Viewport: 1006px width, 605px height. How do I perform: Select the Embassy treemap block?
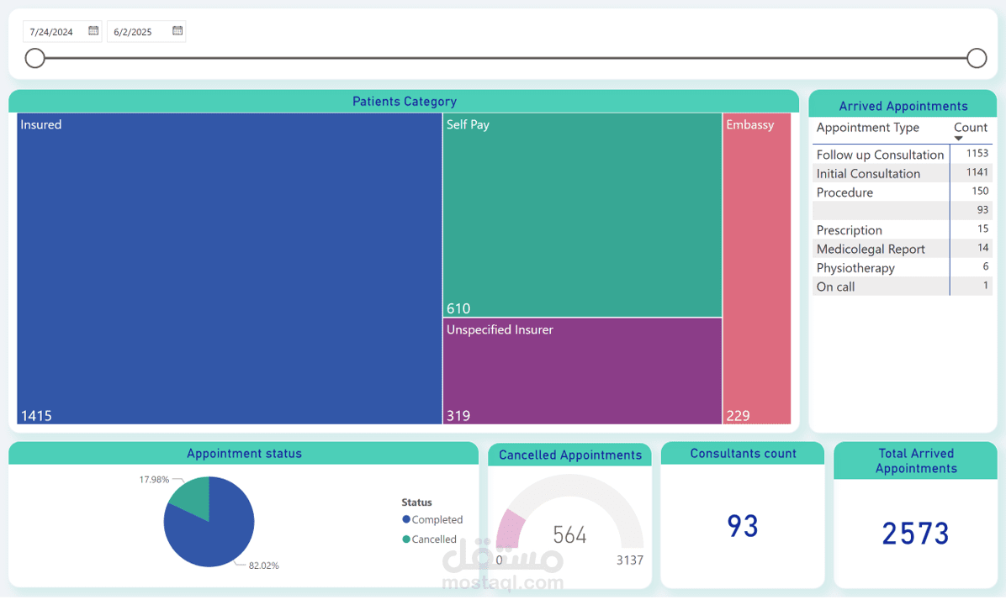(757, 269)
